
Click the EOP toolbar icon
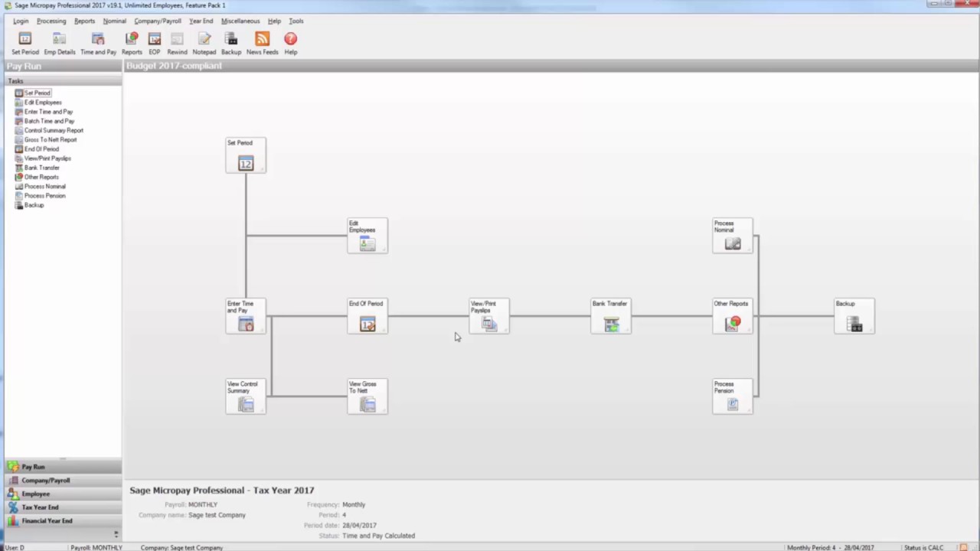point(155,44)
